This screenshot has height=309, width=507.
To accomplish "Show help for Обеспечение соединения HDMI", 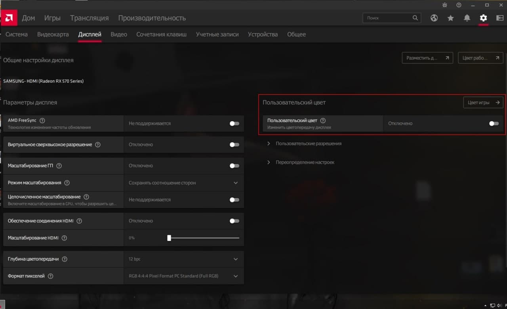I will [79, 221].
